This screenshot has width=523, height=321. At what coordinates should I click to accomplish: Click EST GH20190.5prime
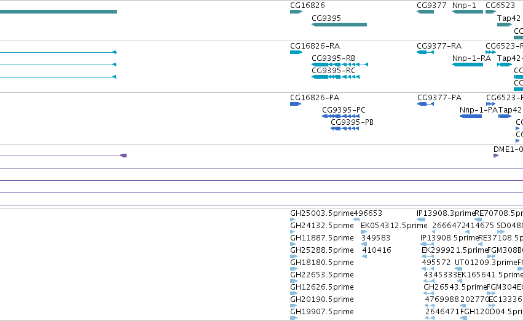click(322, 299)
